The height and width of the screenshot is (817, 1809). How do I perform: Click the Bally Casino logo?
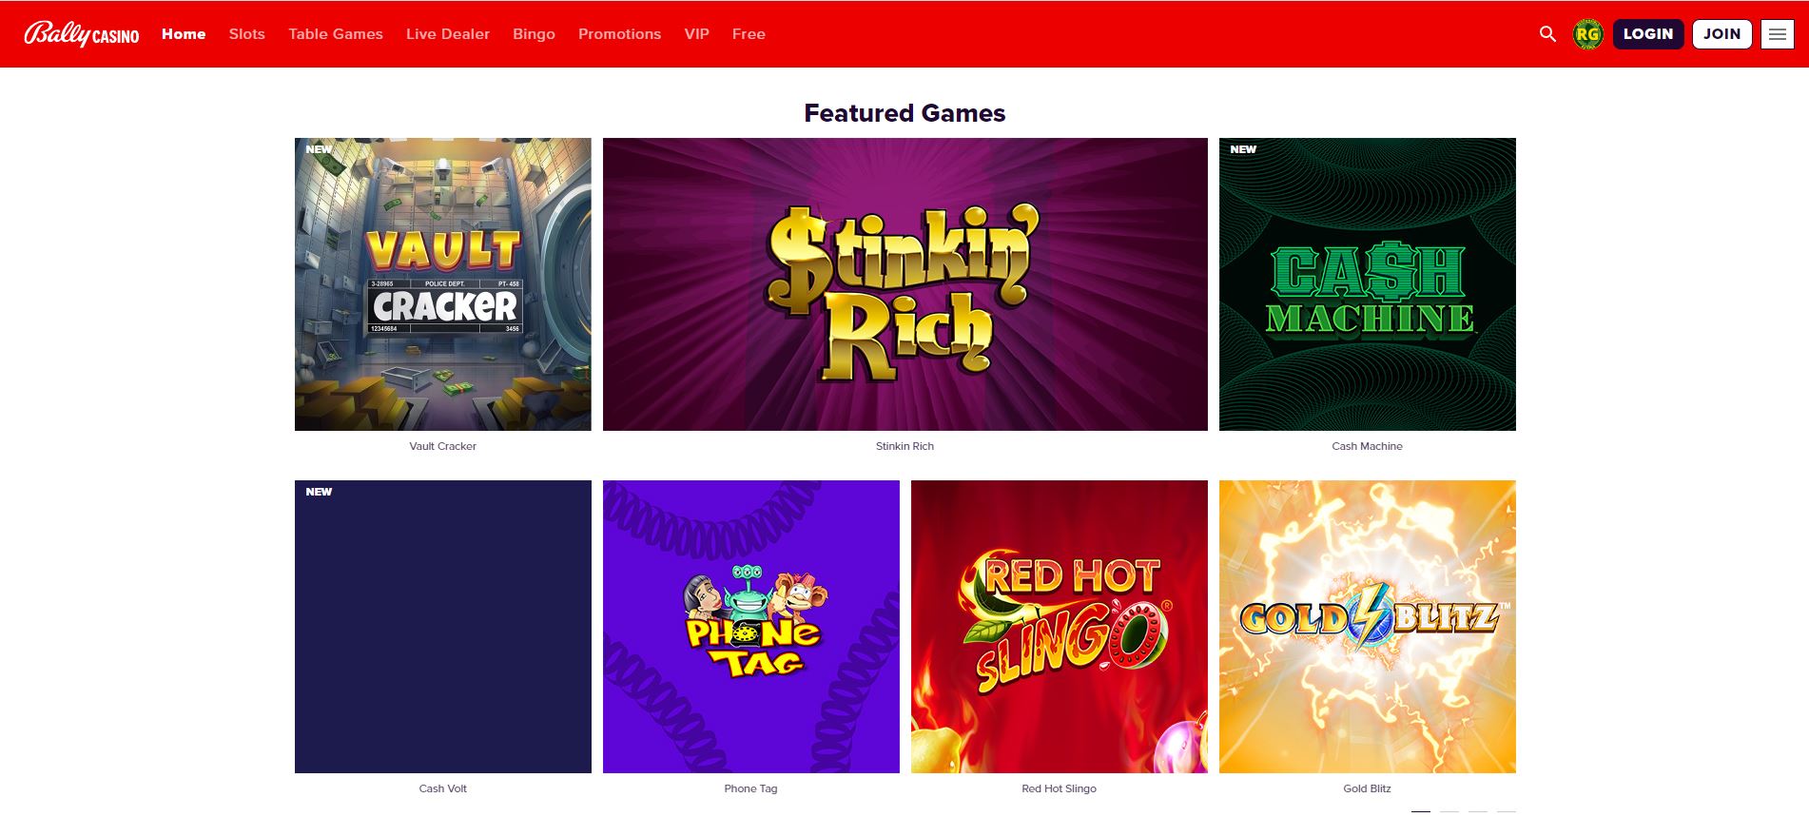(82, 34)
